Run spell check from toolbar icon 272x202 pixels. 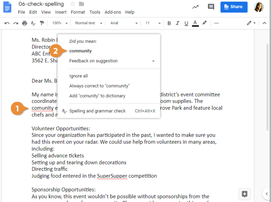[x=33, y=23]
